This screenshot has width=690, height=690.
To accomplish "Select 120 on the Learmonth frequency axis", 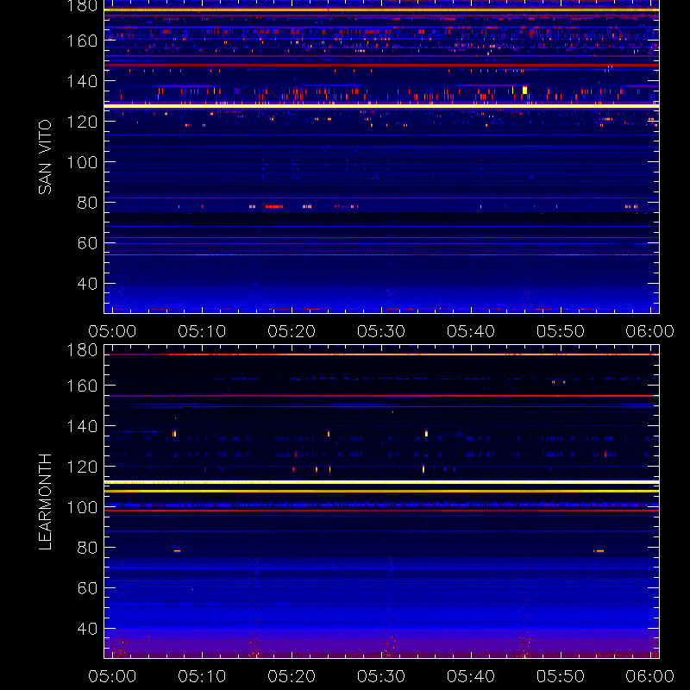I will (82, 467).
